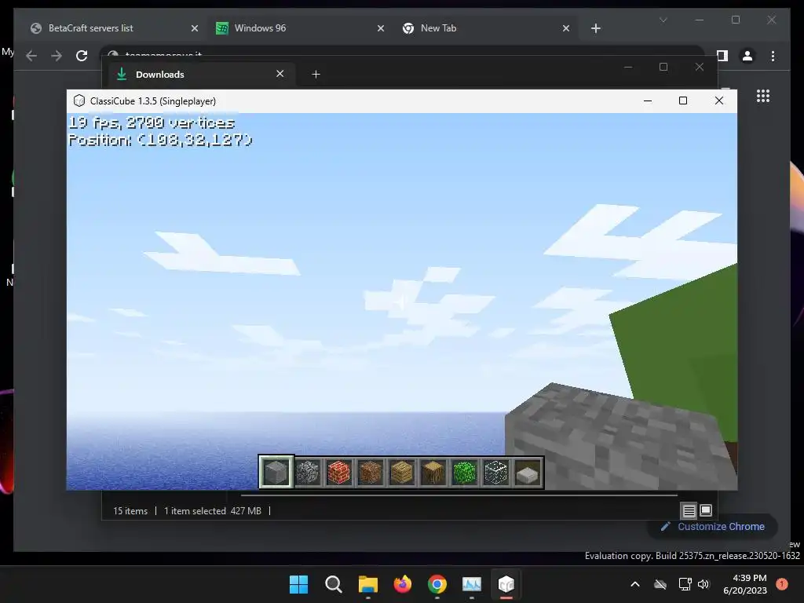Click the ClassiCube taskbar icon
The width and height of the screenshot is (804, 603).
[506, 584]
